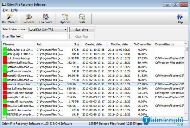Click the Help toolbar icon
Image resolution: width=190 pixels, height=128 pixels.
(180, 19)
